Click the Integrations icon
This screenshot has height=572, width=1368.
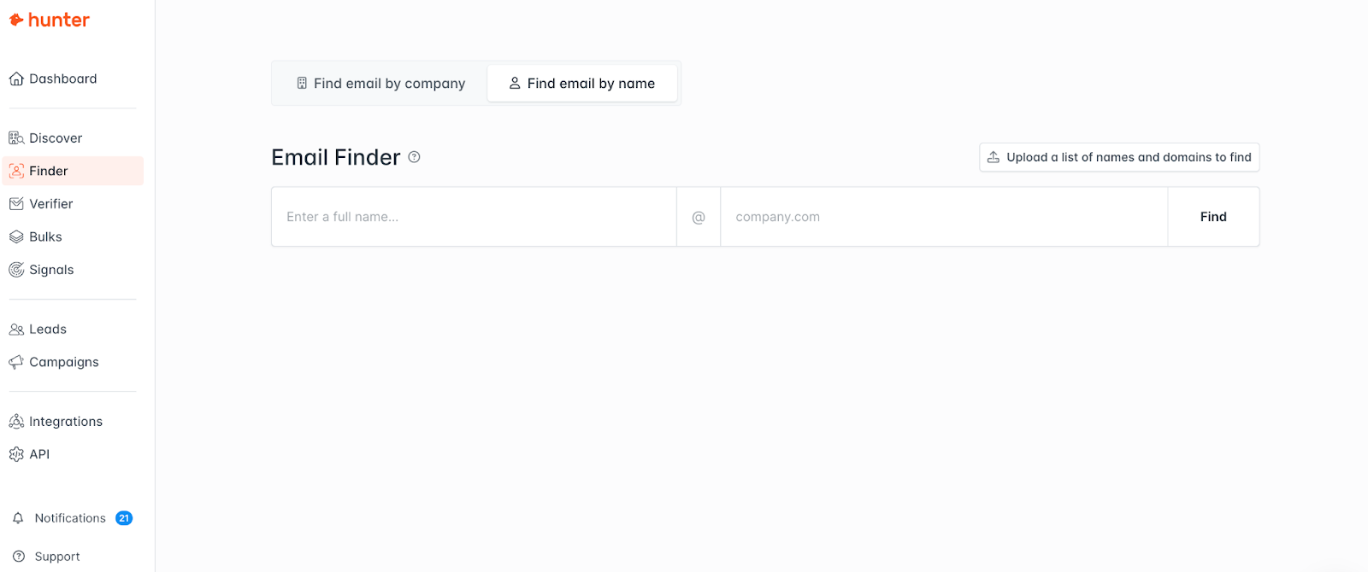click(x=16, y=422)
